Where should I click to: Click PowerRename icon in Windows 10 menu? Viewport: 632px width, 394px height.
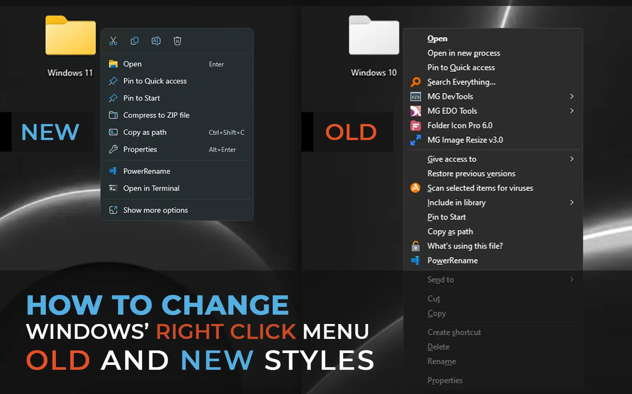point(416,260)
